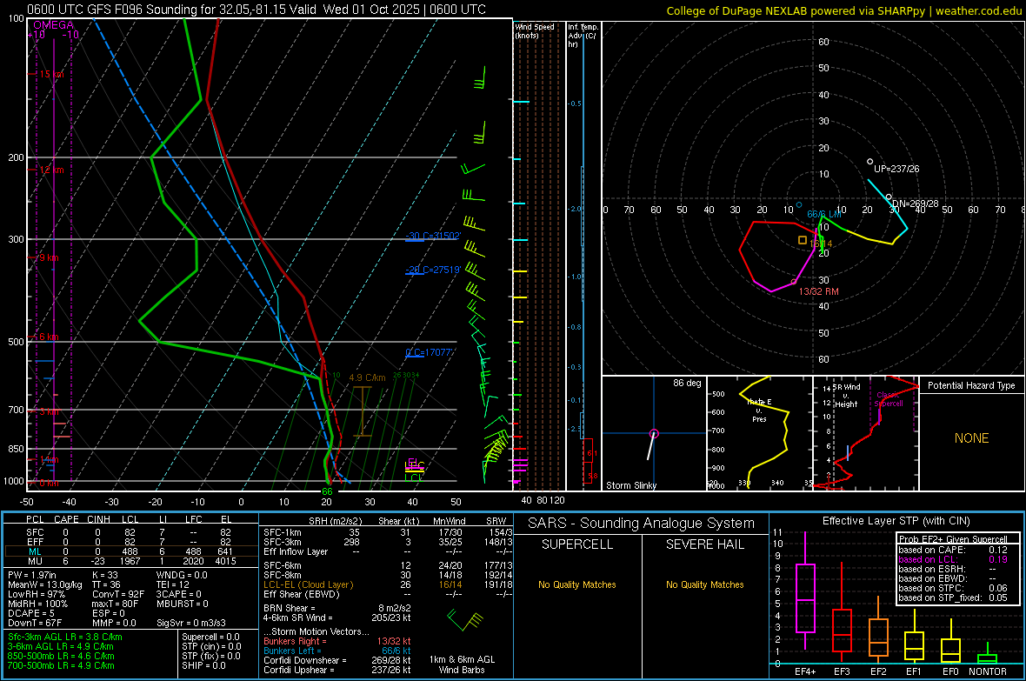
Task: Click the "12 km" height marker
Action: coord(51,170)
